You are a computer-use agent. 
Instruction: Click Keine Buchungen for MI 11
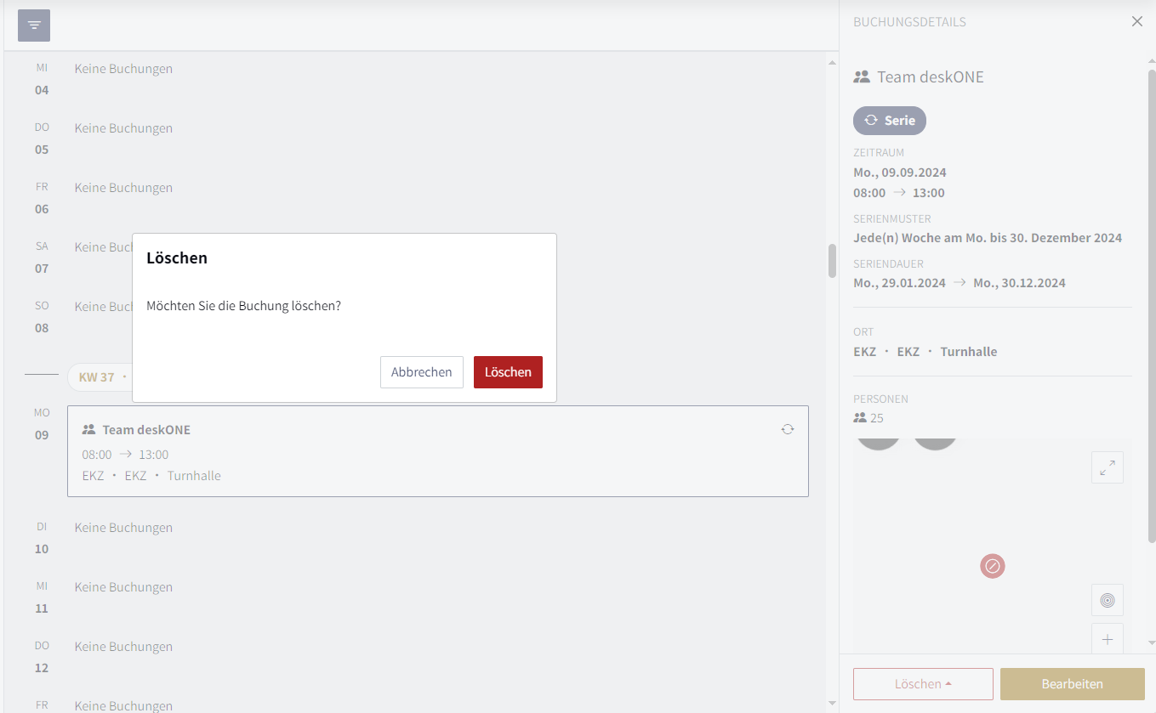pyautogui.click(x=123, y=587)
